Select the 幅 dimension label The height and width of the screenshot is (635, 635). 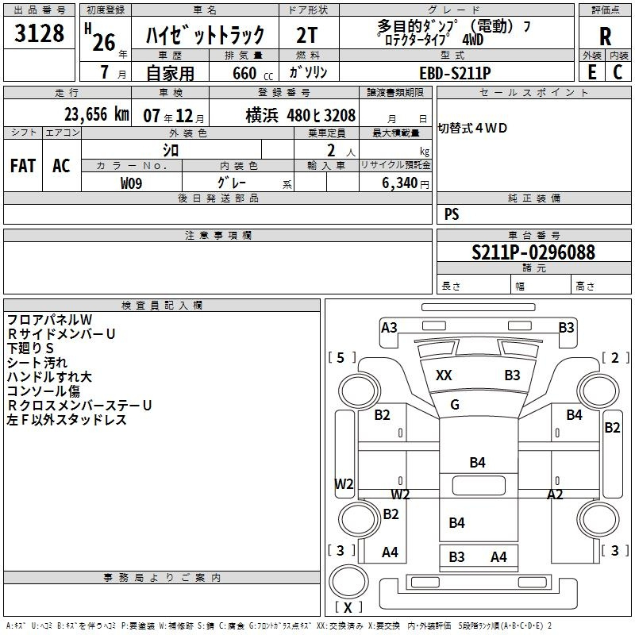[x=520, y=287]
